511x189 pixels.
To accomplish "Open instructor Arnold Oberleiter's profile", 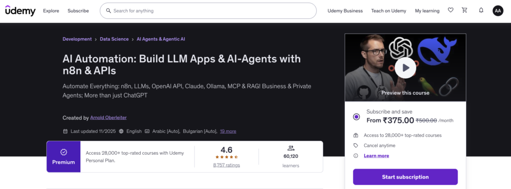I will pyautogui.click(x=108, y=117).
